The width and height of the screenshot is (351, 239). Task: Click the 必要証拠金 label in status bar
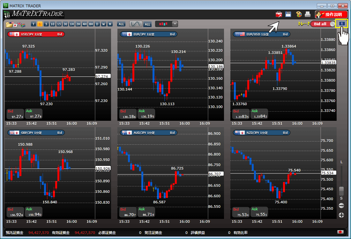107,233
